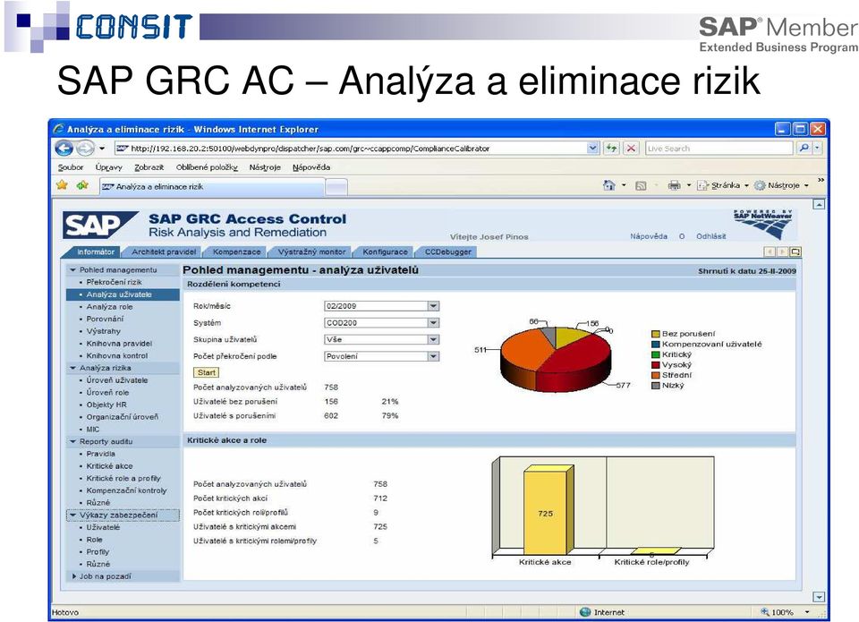Click the Odhlásit logout link
The height and width of the screenshot is (622, 859).
coord(711,236)
